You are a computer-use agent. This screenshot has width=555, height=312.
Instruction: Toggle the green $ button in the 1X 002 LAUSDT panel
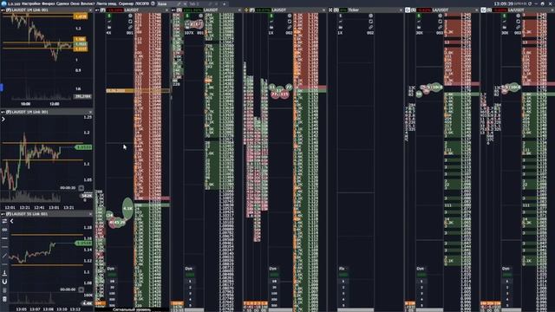[x=271, y=16]
